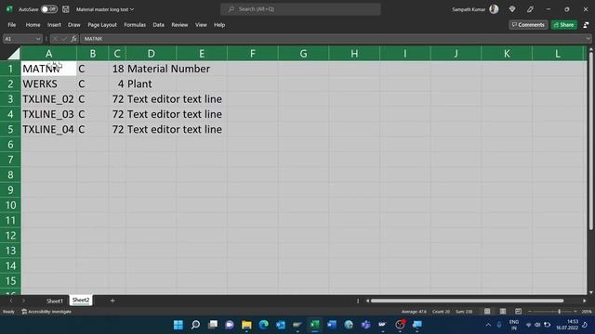
Task: Select row 3 header
Action: 10,99
